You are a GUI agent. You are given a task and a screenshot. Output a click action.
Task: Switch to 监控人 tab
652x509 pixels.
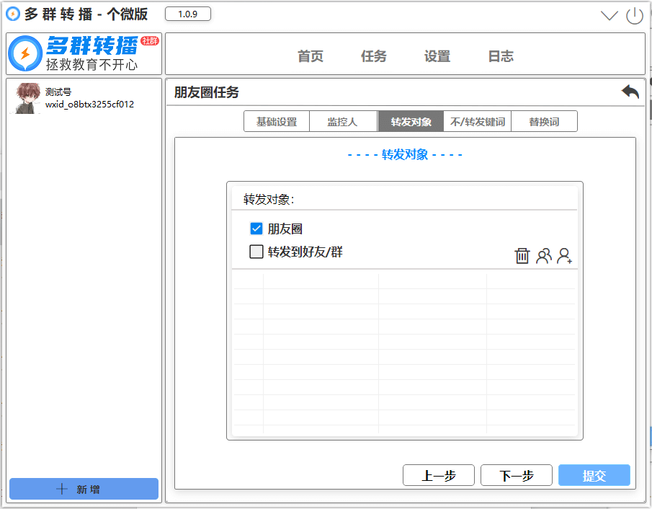pos(343,122)
